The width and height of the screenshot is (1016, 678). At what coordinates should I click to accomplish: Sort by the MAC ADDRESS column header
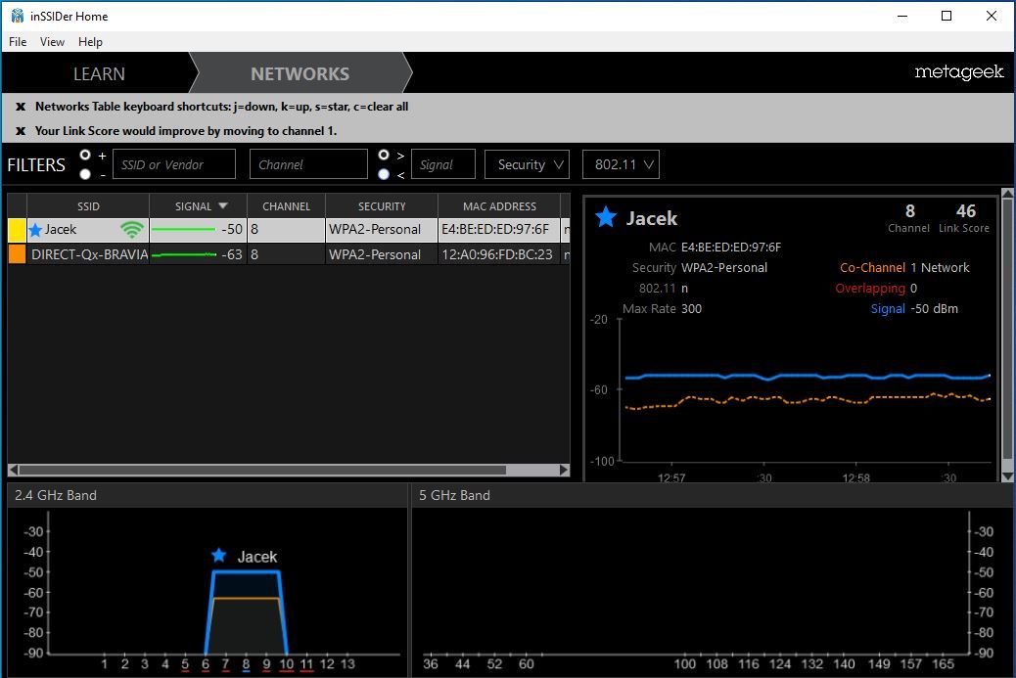coord(499,205)
